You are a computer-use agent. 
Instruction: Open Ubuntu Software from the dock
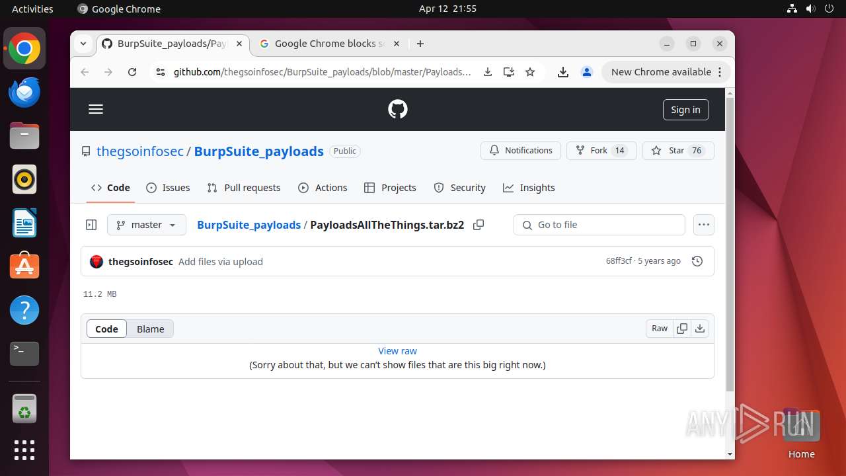tap(24, 266)
